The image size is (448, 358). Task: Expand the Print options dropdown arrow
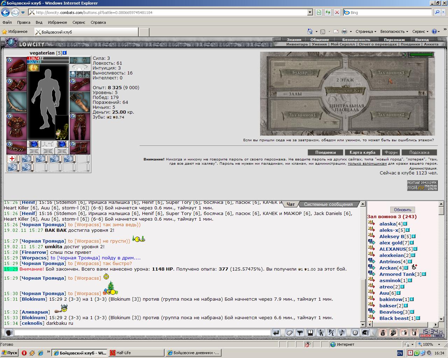351,31
